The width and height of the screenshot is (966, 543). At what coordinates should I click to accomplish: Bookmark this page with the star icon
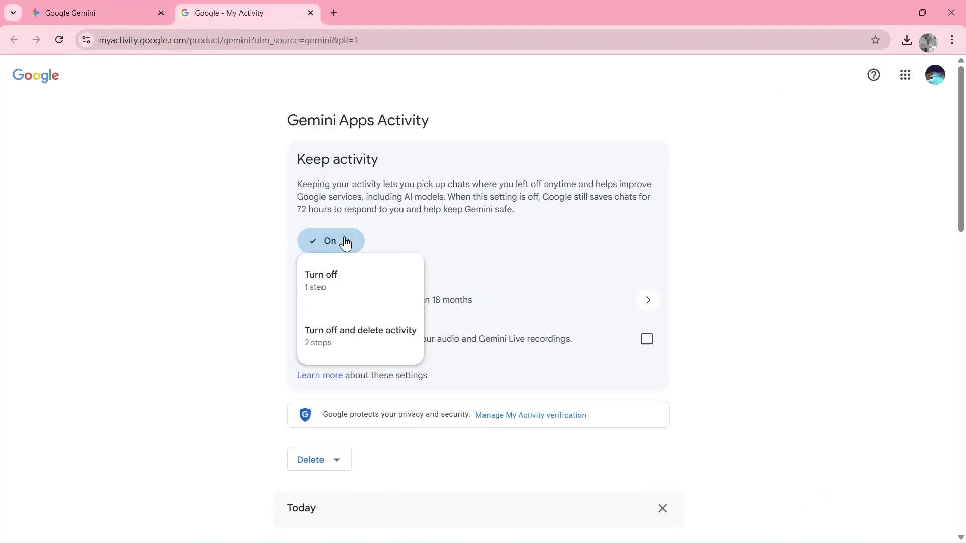coord(876,40)
